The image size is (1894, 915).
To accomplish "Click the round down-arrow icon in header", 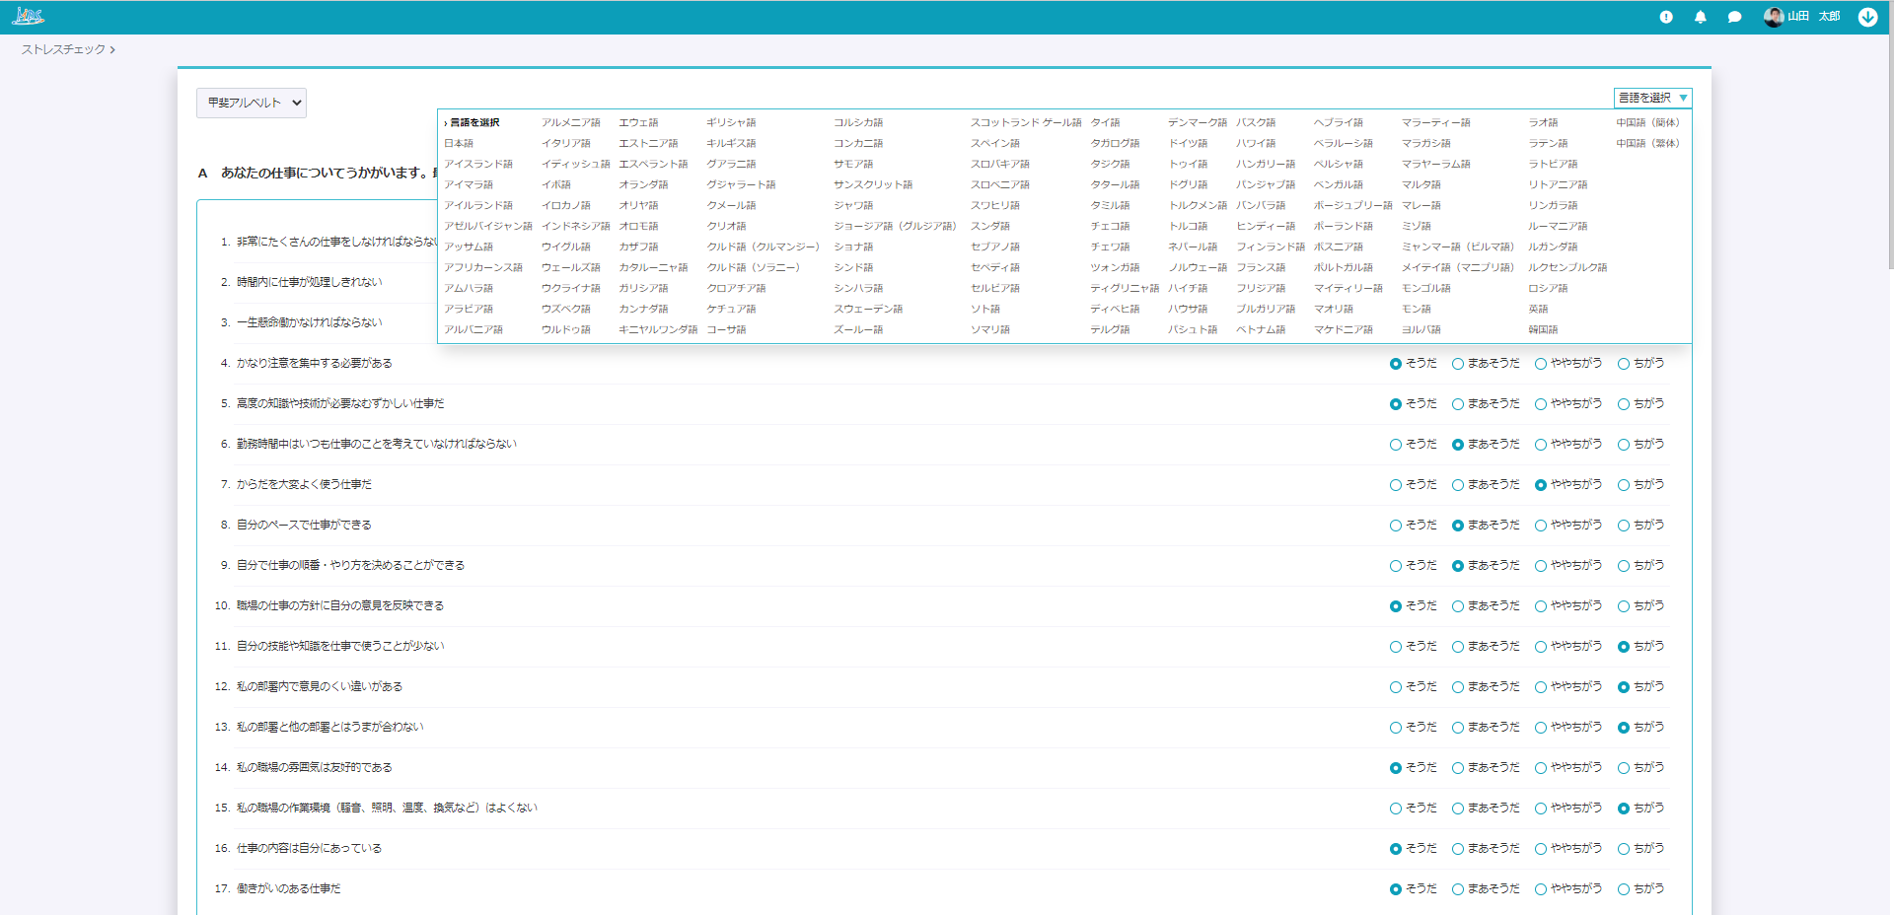I will pos(1867,17).
